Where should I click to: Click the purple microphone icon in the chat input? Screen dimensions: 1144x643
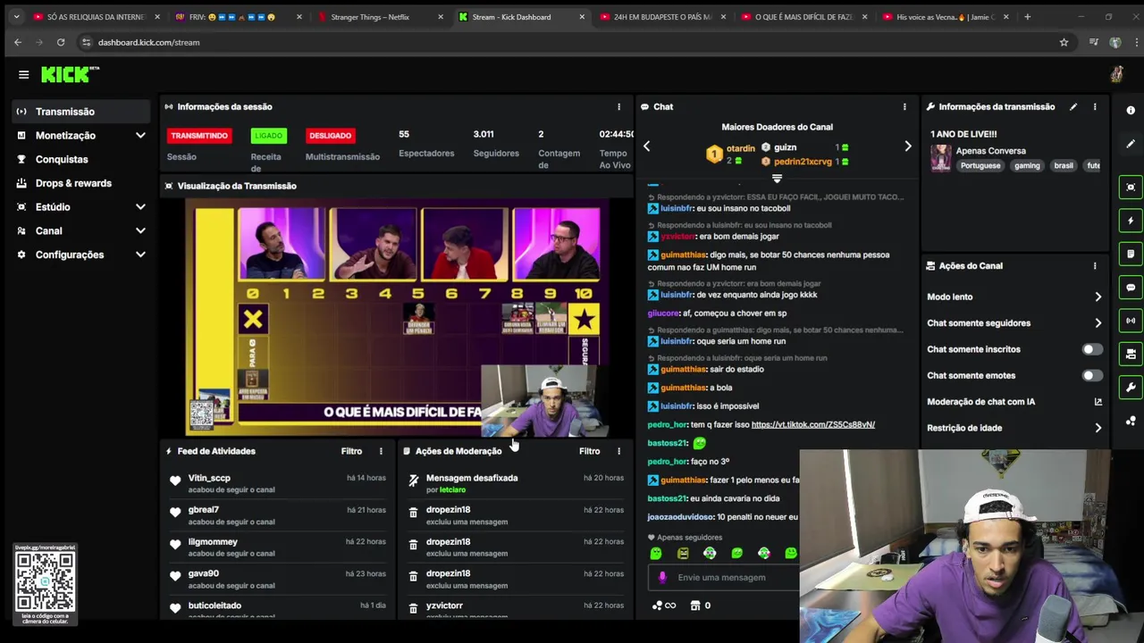662,578
